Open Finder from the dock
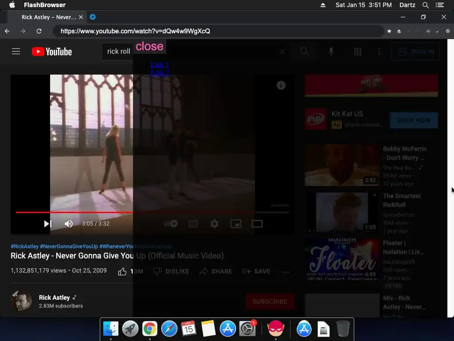The width and height of the screenshot is (454, 341). pos(110,329)
